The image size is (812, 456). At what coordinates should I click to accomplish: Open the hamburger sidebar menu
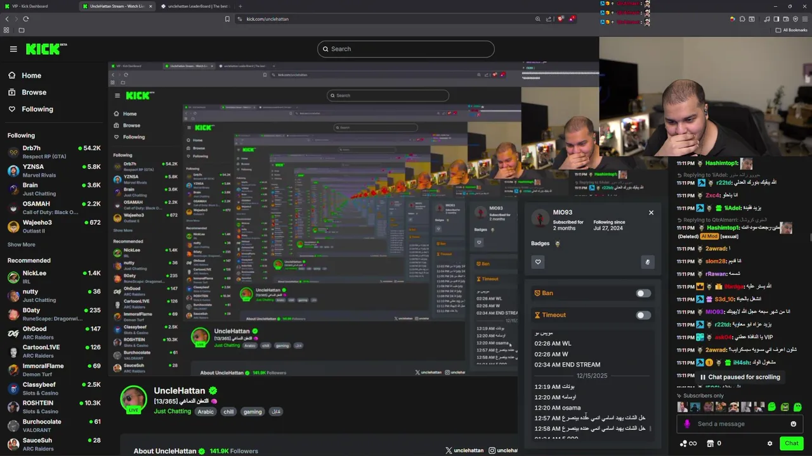coord(13,49)
